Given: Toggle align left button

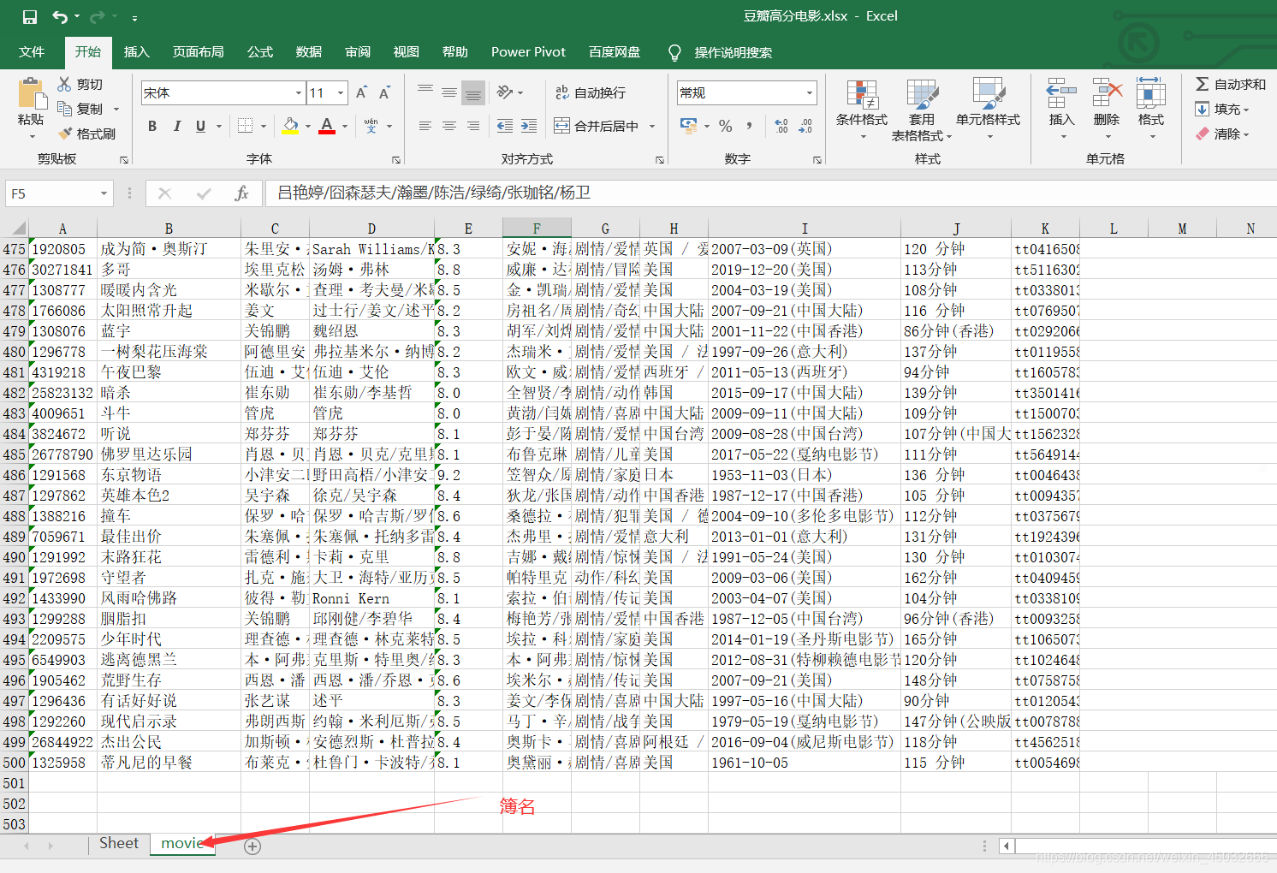Looking at the screenshot, I should pos(425,126).
